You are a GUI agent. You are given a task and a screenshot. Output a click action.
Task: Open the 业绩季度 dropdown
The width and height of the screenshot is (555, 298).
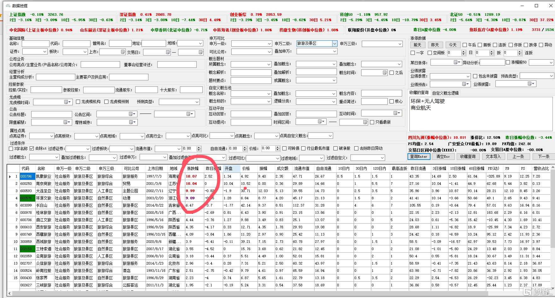click(468, 76)
